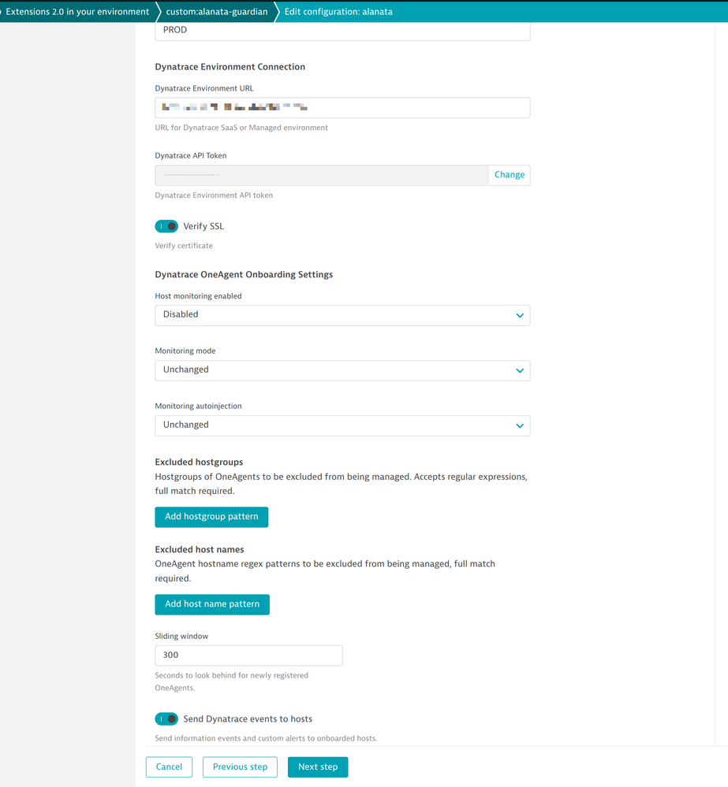Go to custom:alanata-guardian breadcrumb

coord(216,12)
